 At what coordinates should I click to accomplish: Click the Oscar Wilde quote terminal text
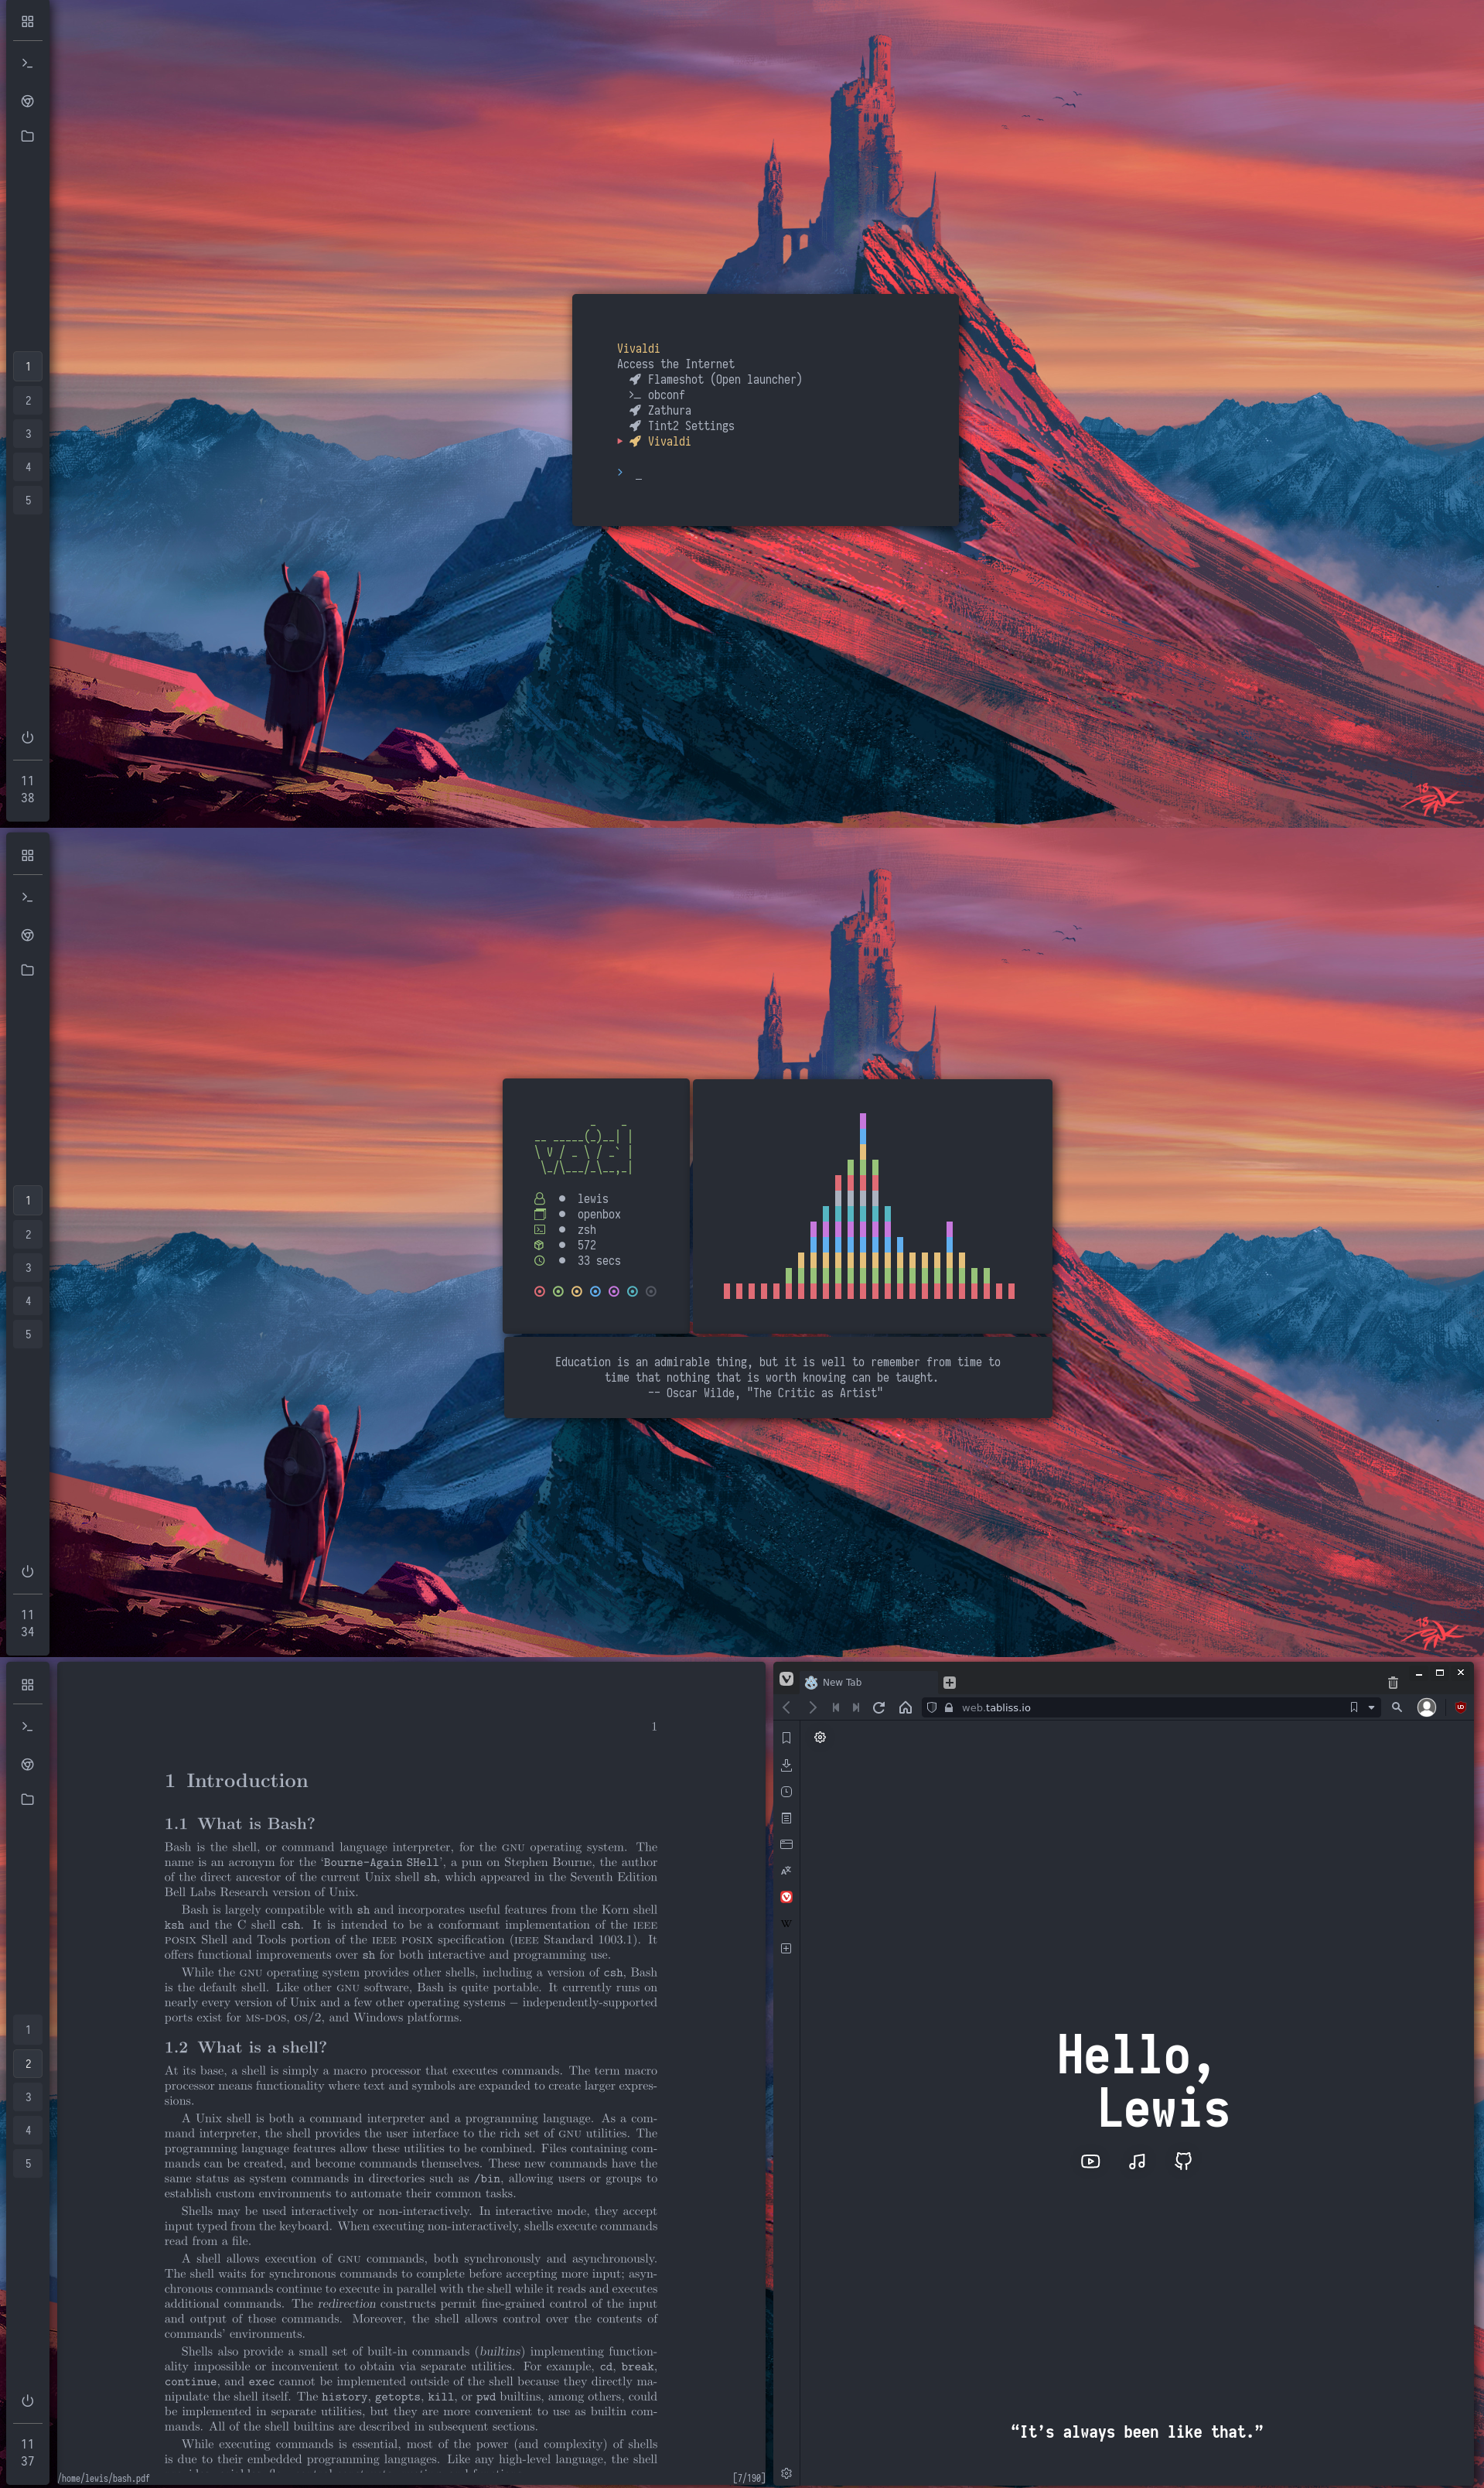(777, 1378)
